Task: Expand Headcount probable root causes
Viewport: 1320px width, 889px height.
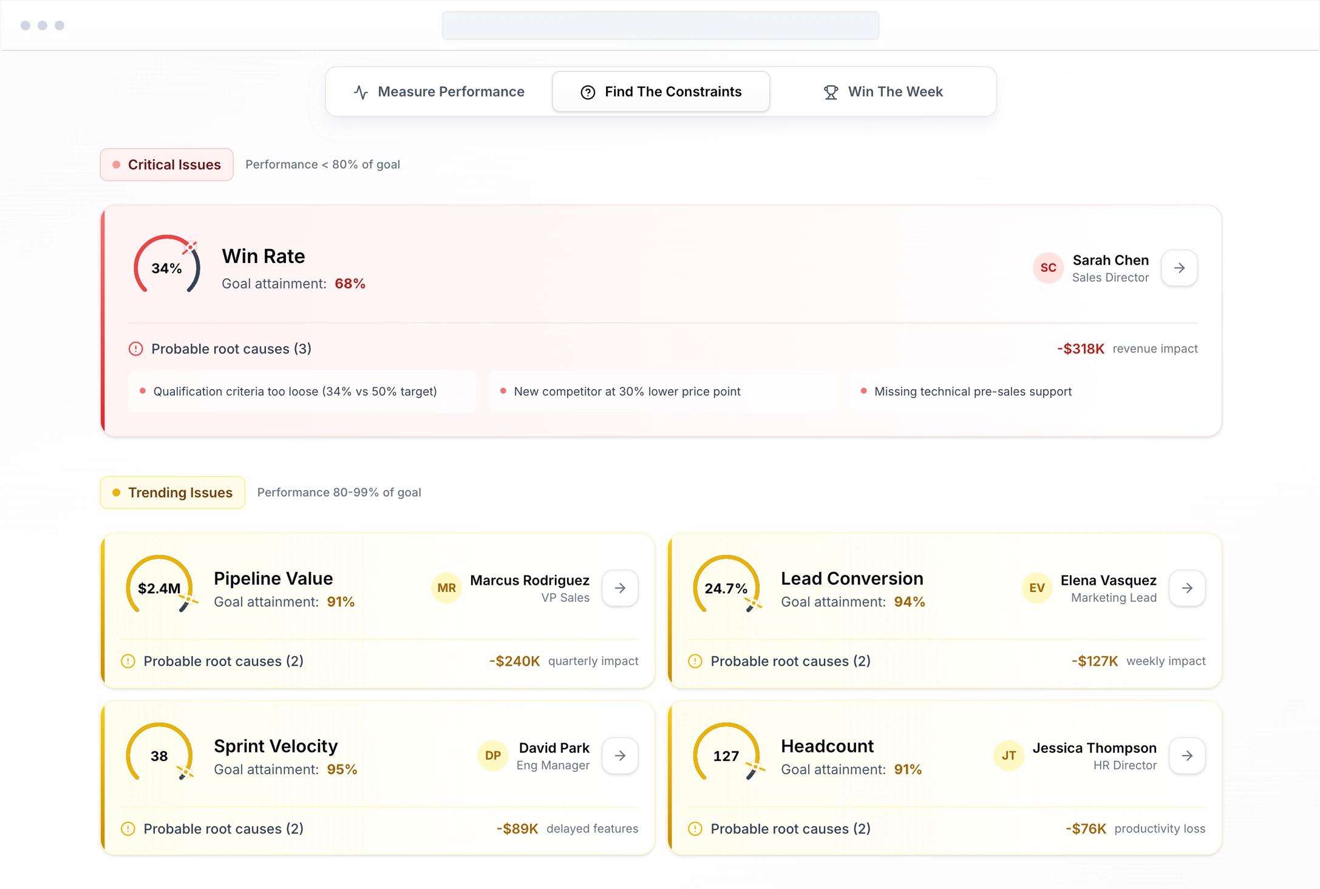Action: pos(790,828)
